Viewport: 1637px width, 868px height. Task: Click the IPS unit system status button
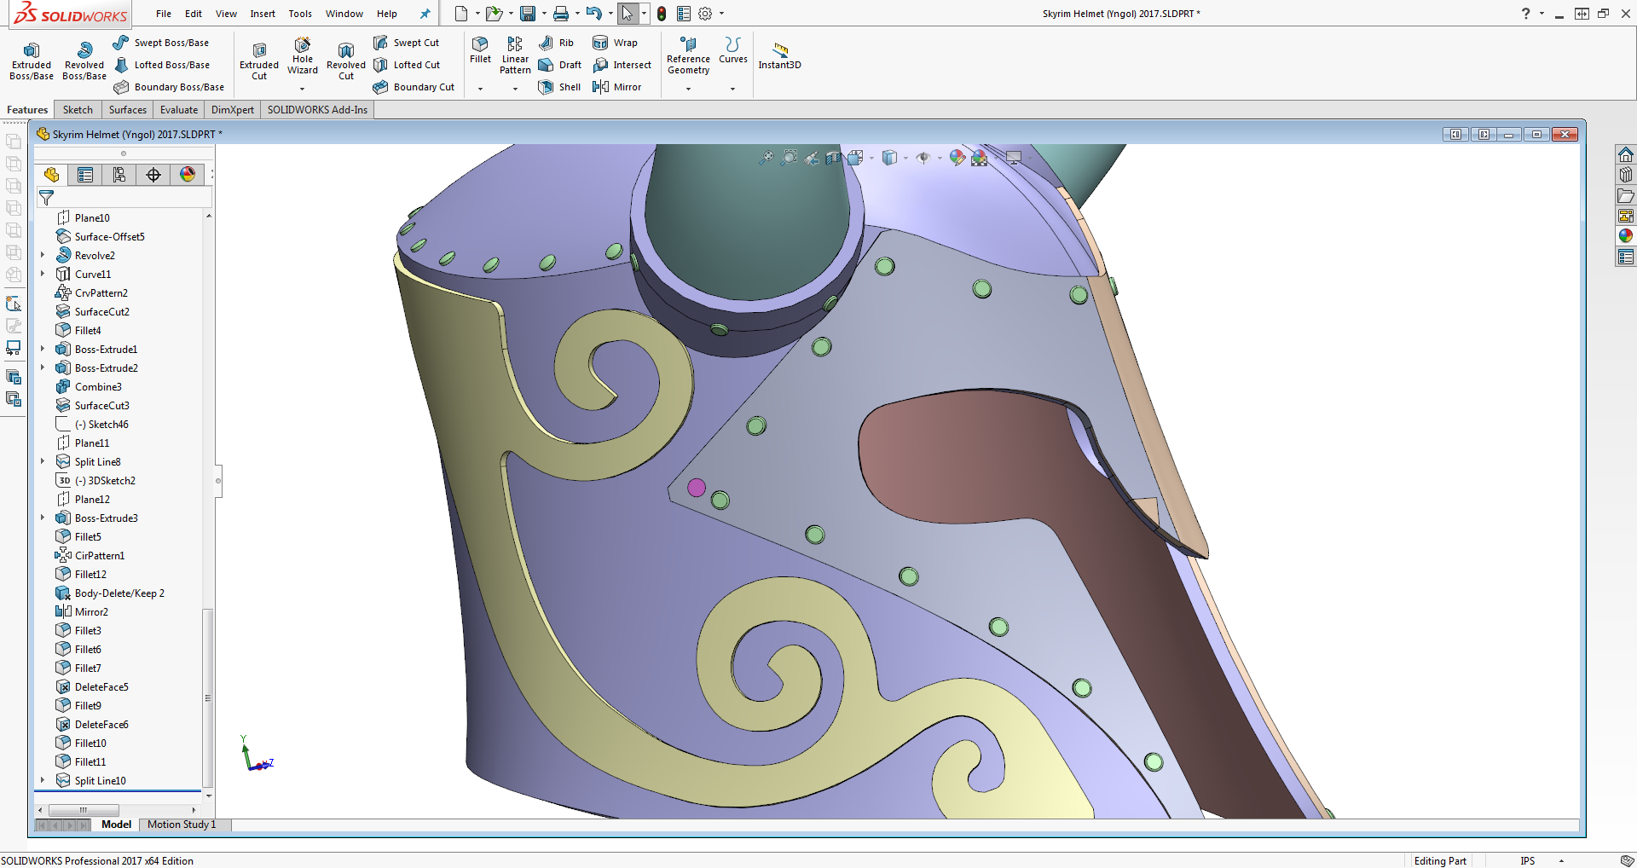pyautogui.click(x=1527, y=861)
